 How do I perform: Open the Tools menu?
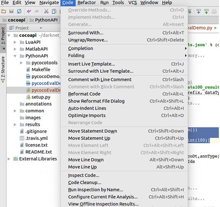(118, 3)
